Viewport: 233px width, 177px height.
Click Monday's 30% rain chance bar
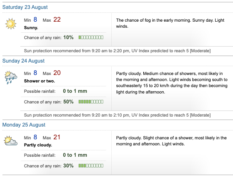tap(91, 166)
